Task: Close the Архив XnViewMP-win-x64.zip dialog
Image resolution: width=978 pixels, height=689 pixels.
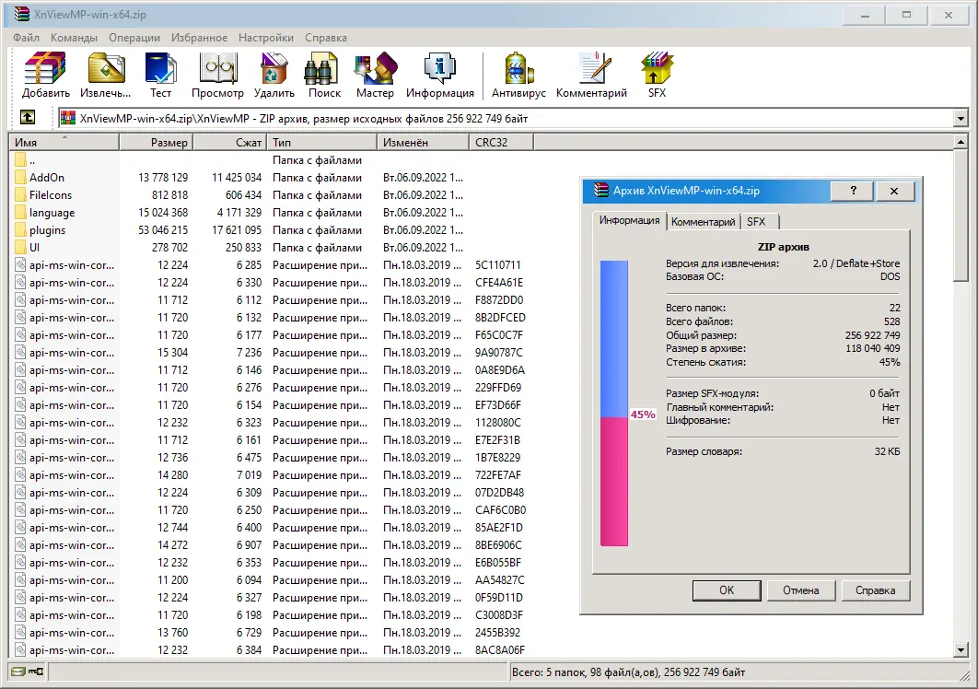Action: click(x=894, y=191)
